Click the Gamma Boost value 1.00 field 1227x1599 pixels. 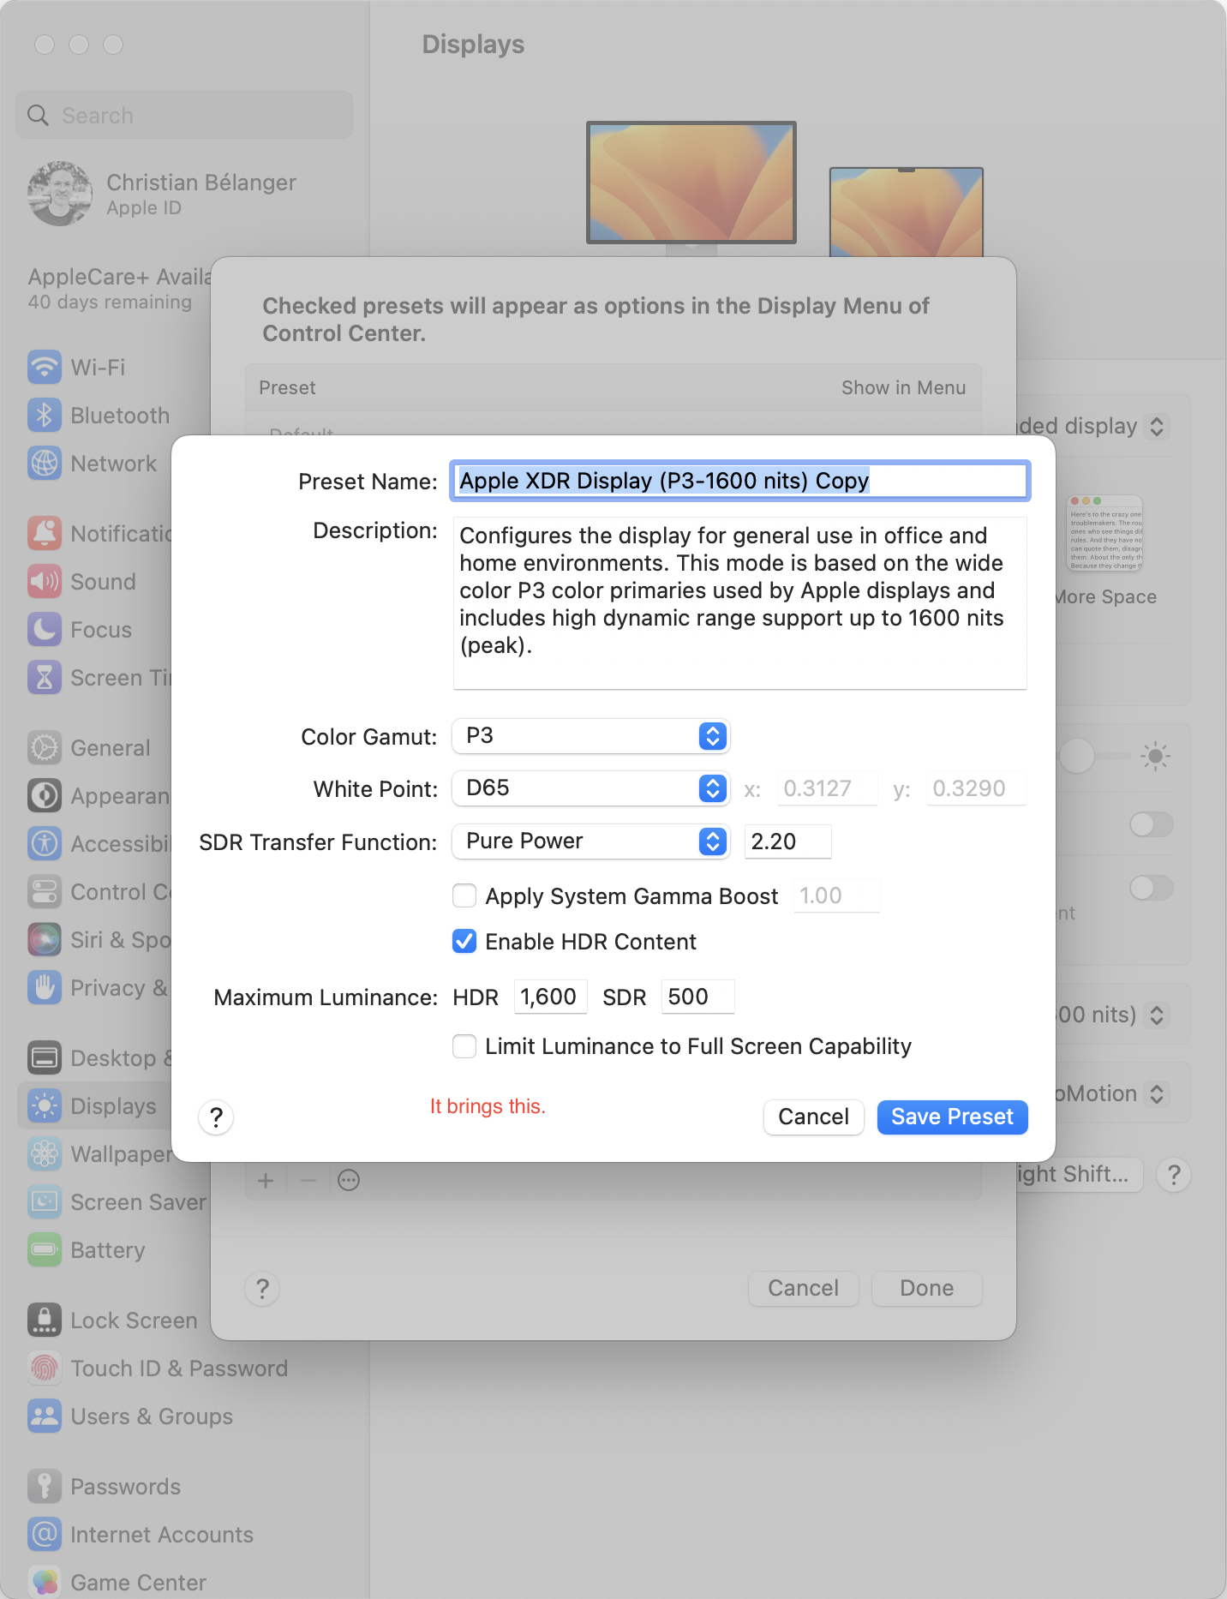[836, 896]
